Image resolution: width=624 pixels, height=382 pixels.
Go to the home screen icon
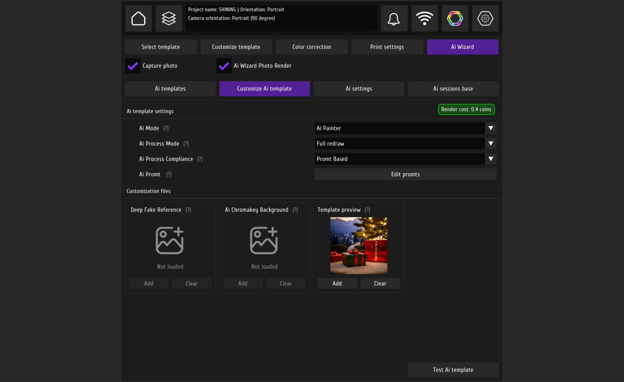pos(138,18)
